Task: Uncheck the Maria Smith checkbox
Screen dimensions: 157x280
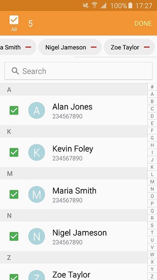Action: 14,194
